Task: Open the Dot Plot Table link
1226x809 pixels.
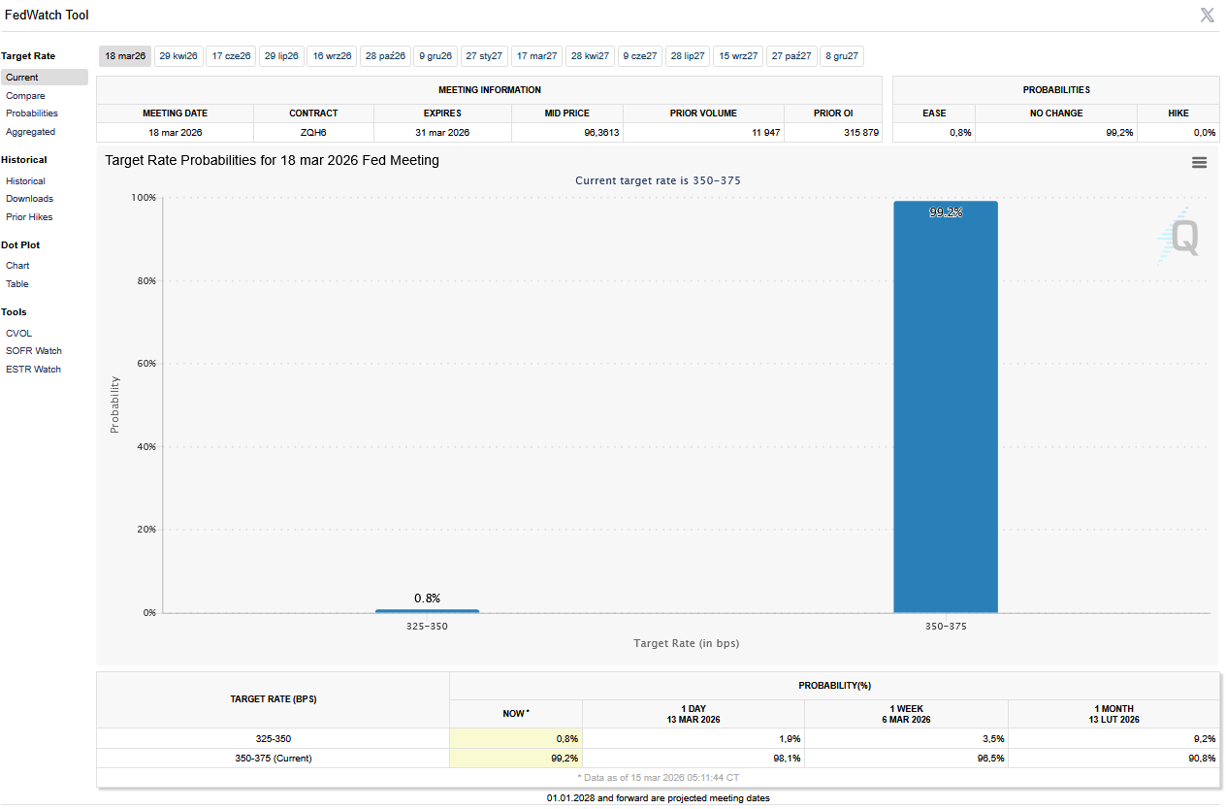Action: point(17,284)
